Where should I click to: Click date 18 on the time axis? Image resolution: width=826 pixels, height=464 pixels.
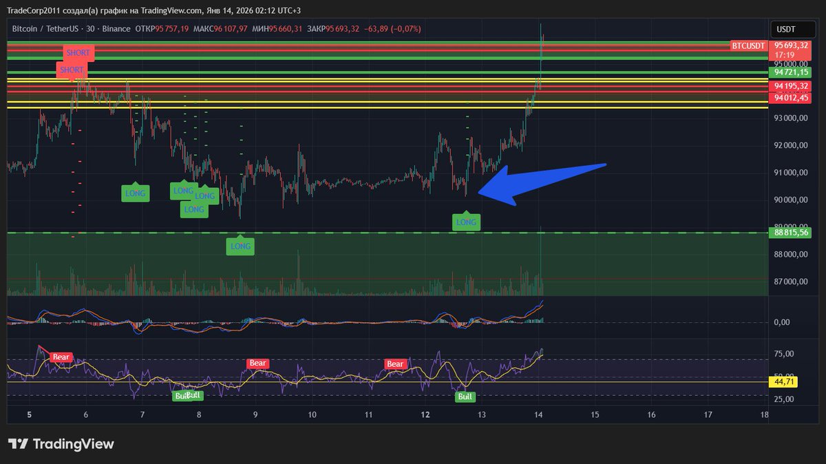pyautogui.click(x=764, y=414)
